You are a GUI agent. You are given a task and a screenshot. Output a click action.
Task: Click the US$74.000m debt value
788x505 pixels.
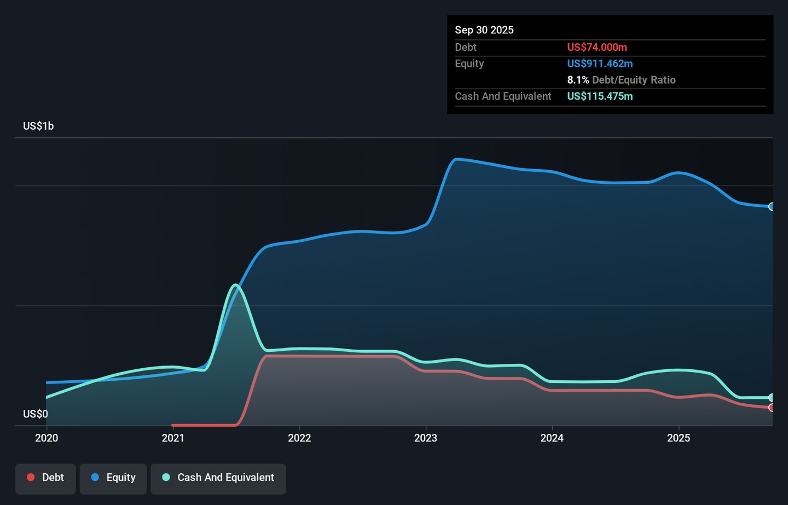pos(597,48)
